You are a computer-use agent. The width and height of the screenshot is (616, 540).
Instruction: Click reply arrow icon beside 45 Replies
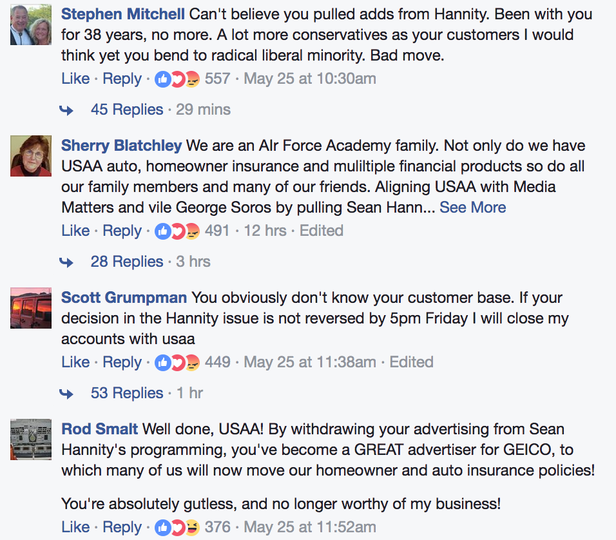(x=66, y=110)
